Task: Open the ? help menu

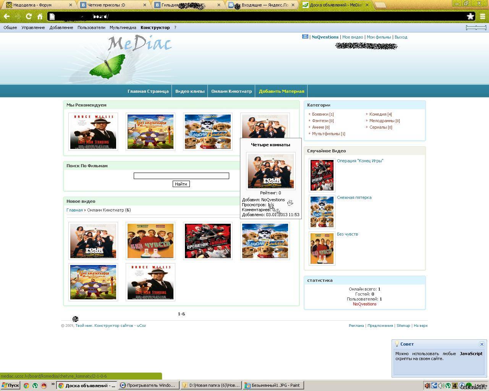Action: point(175,27)
